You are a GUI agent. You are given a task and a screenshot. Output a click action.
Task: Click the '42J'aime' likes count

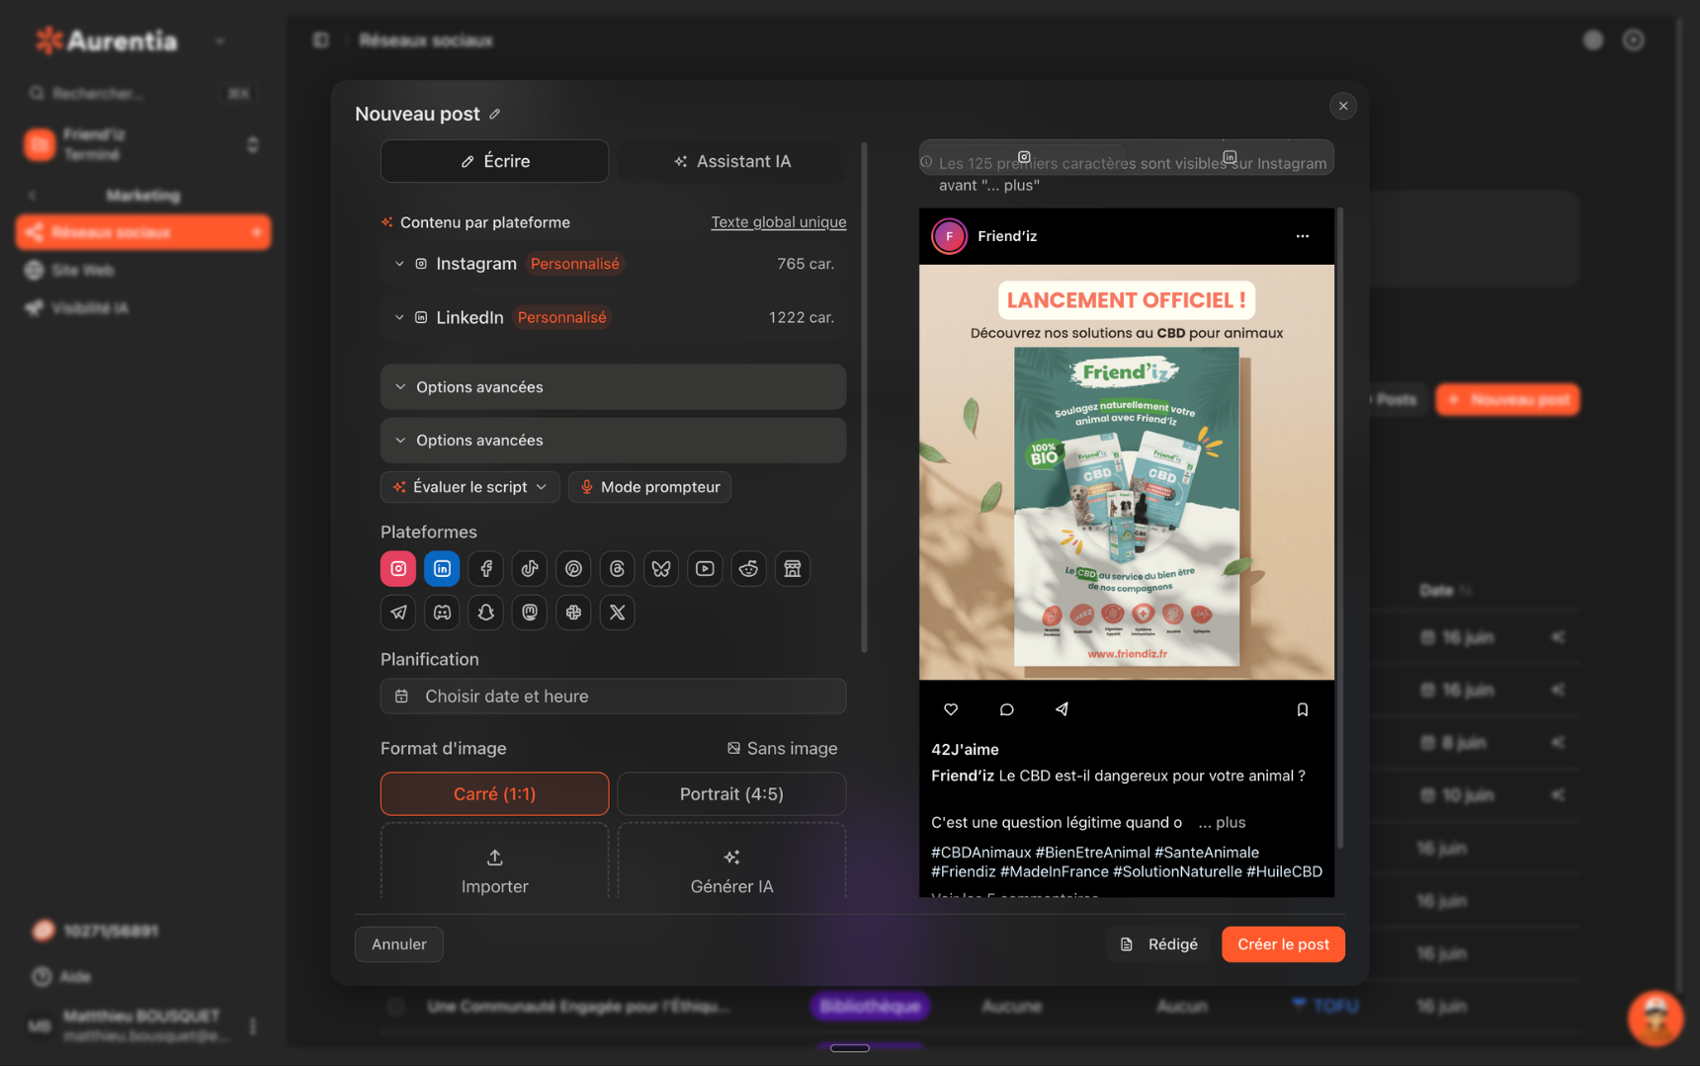[965, 750]
